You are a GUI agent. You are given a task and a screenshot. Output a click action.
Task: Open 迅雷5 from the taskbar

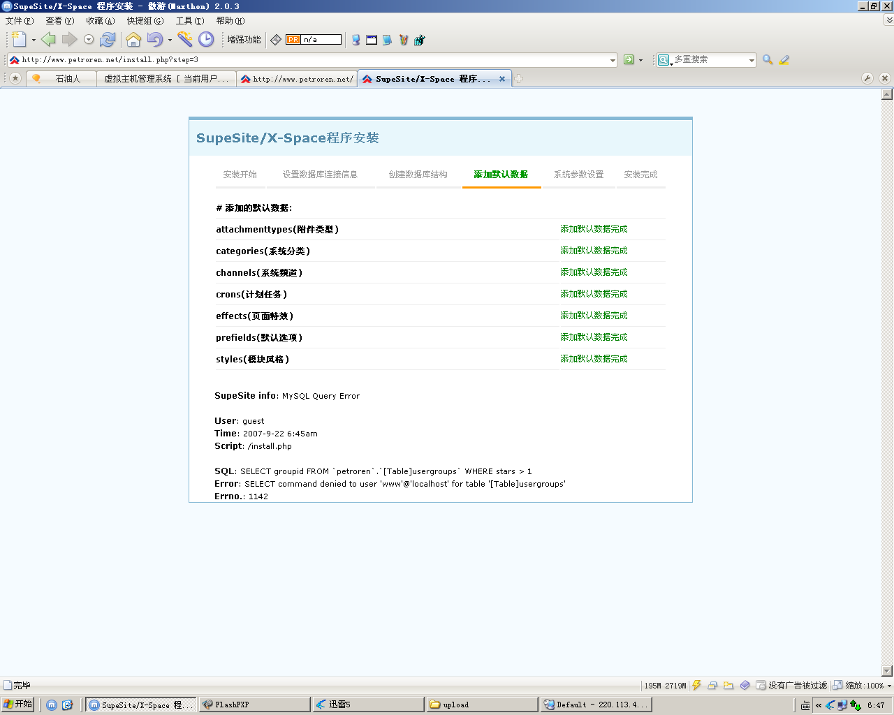point(368,705)
